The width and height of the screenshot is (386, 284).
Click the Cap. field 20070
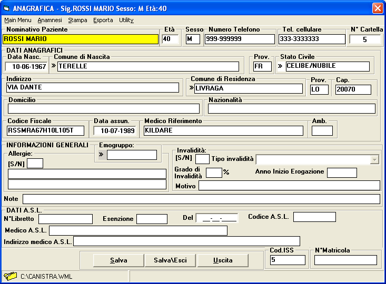(353, 89)
